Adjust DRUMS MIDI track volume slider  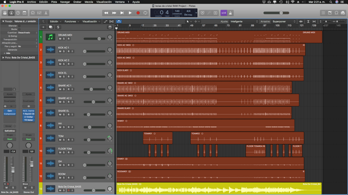[94, 38]
